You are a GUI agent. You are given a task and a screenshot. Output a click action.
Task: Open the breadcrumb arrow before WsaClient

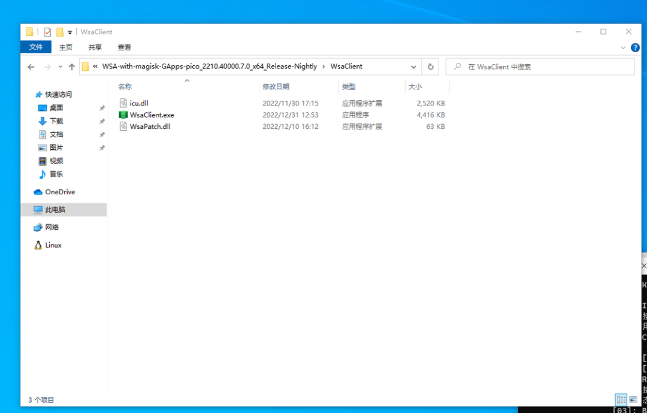(x=323, y=67)
